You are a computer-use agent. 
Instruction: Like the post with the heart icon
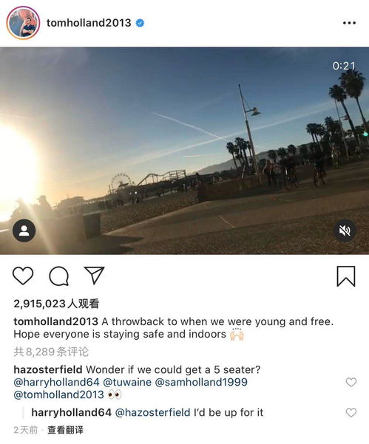click(x=23, y=276)
